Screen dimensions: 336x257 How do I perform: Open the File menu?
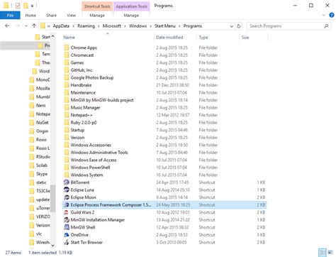(10, 16)
